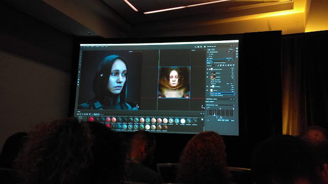This screenshot has height=184, width=328.
Task: Toggle visibility of the top folder layer
Action: (207, 70)
